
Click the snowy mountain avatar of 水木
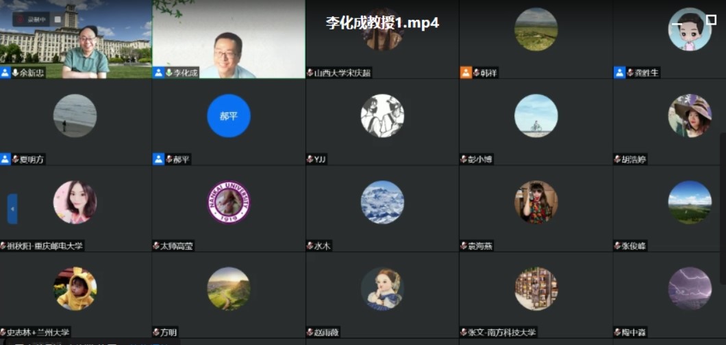pos(382,202)
